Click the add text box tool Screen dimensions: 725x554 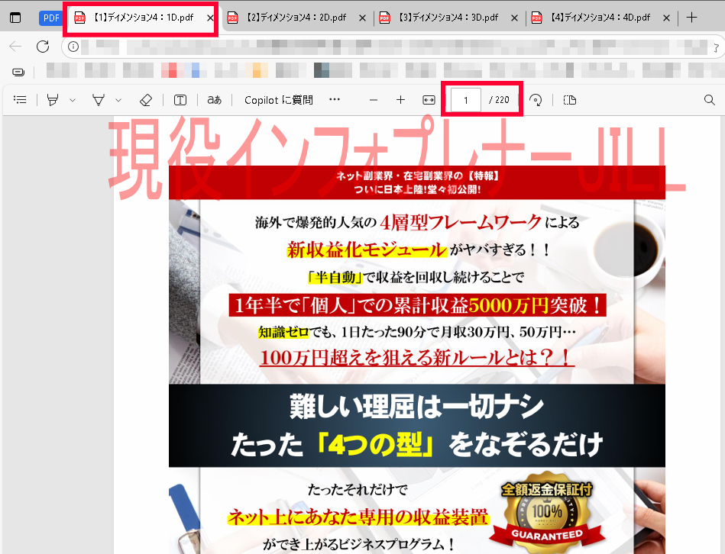[180, 100]
